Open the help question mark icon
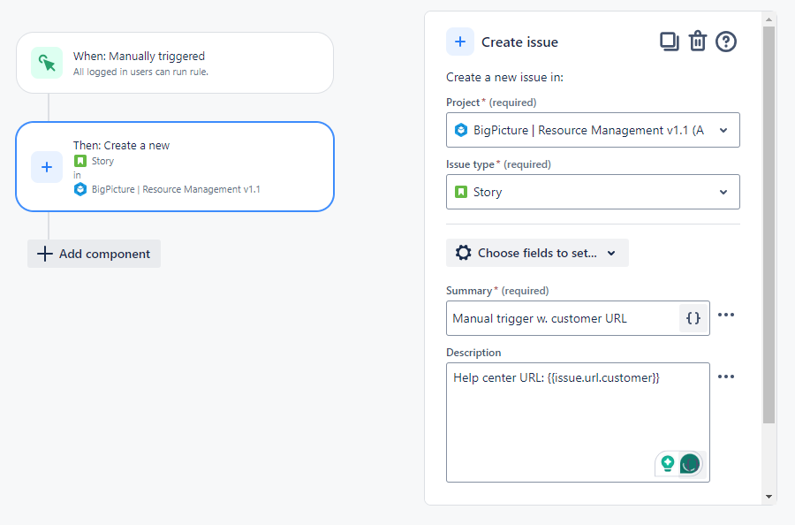795x525 pixels. pyautogui.click(x=726, y=42)
